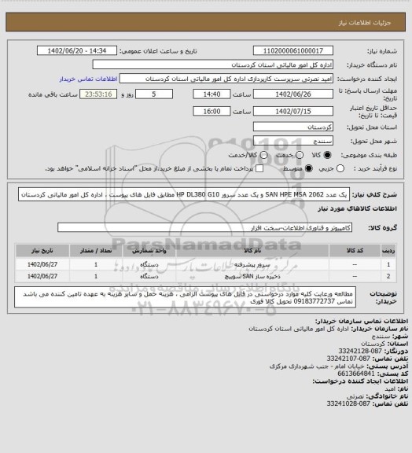Click the date cell in row 2
Screen dimensions: 412x453
click(42, 276)
